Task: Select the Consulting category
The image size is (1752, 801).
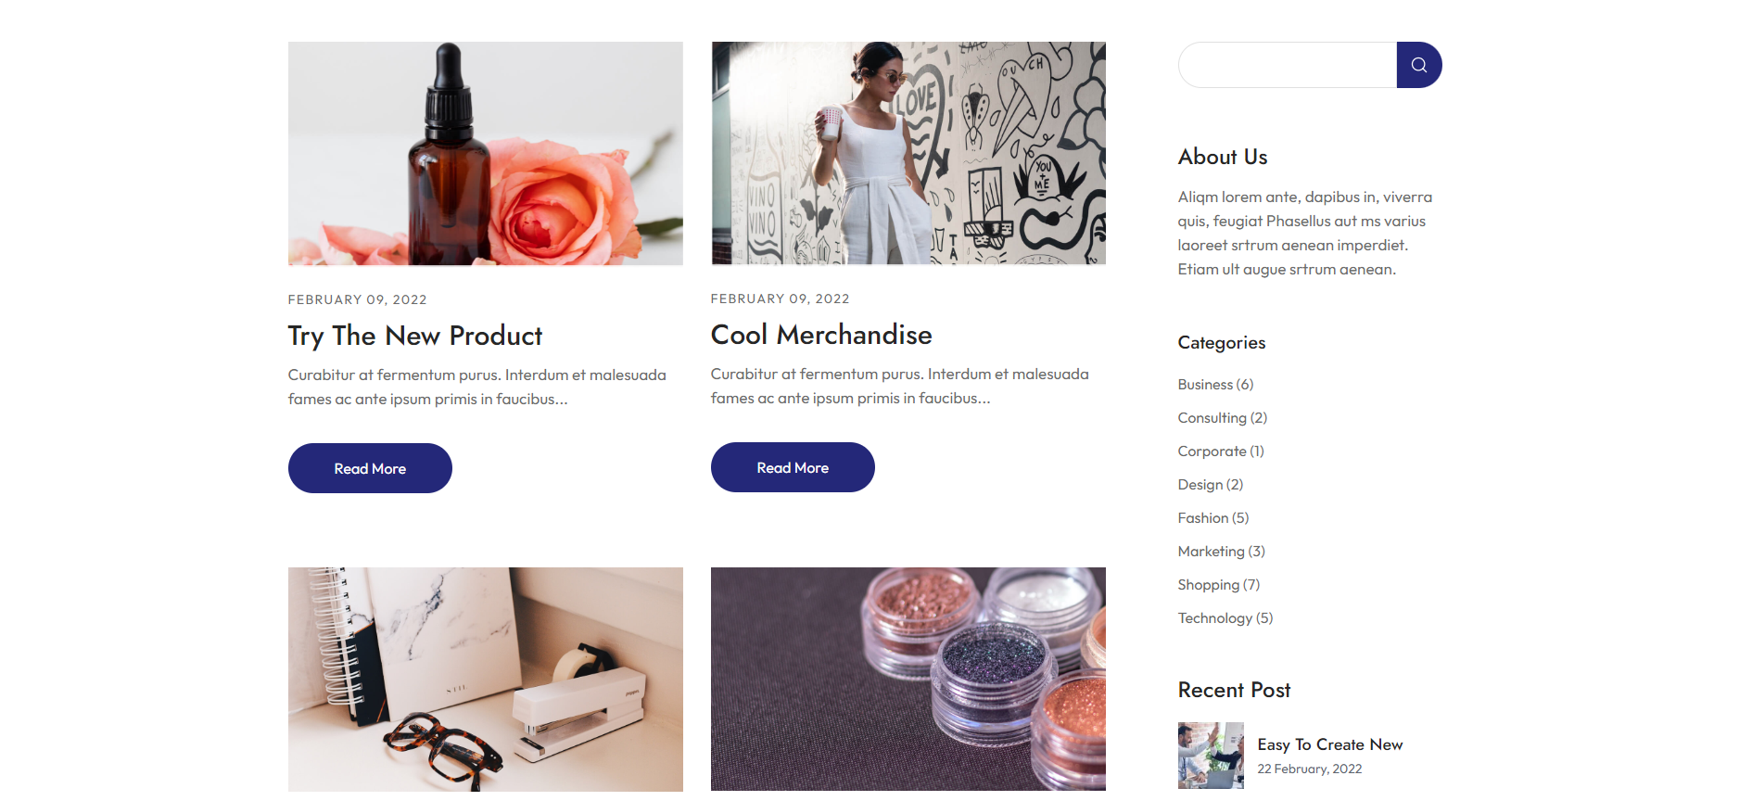Action: pos(1222,417)
